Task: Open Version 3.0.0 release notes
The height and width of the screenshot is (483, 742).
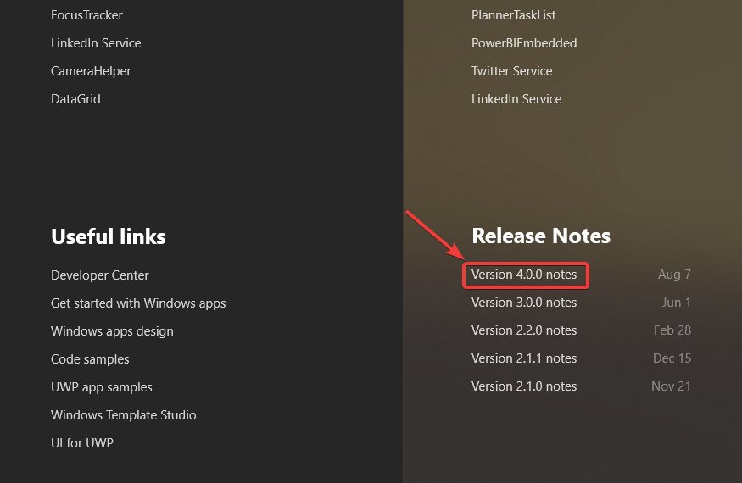Action: [x=524, y=303]
